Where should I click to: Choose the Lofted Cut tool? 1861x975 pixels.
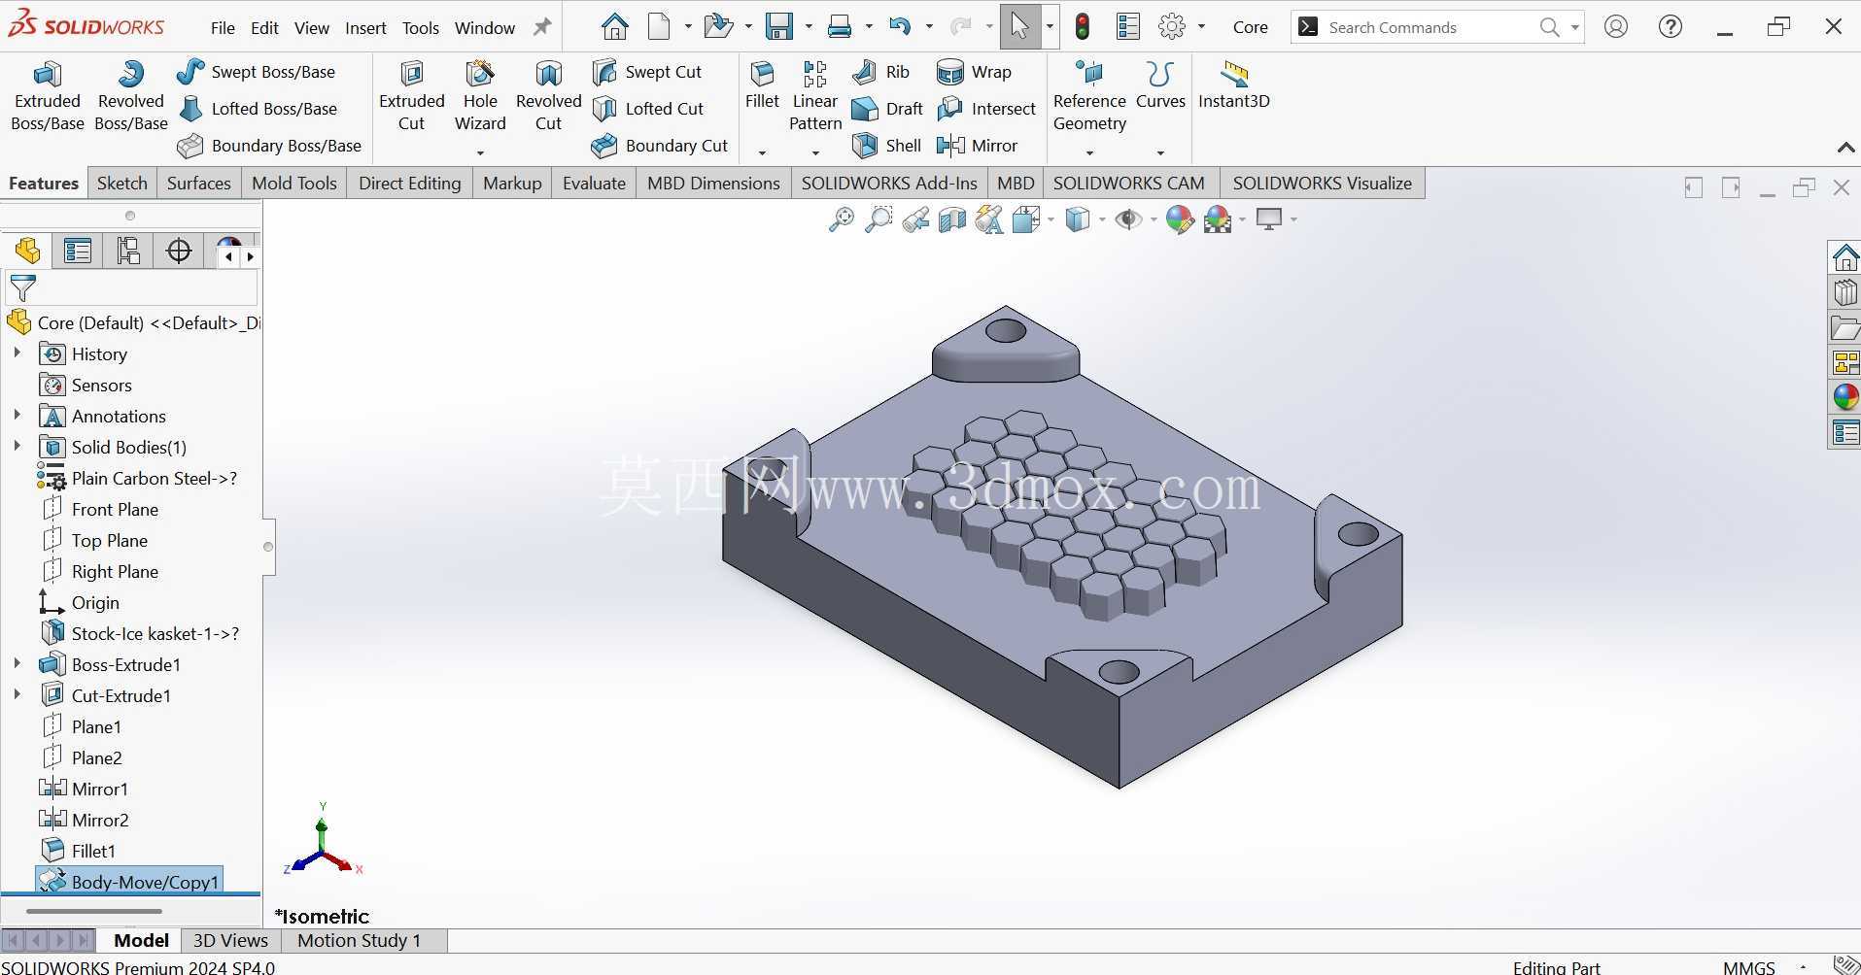tap(648, 109)
